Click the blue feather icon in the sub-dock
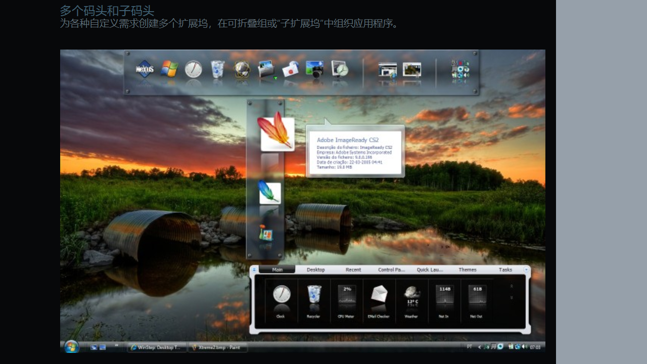 (269, 193)
